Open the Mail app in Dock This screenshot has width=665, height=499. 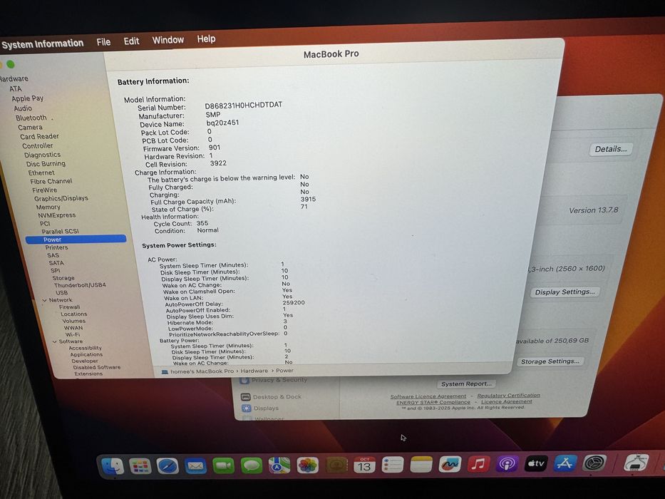tap(195, 466)
